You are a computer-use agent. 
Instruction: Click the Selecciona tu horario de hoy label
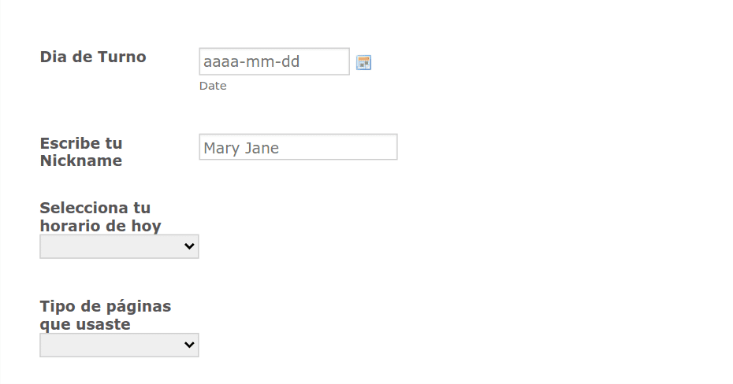click(101, 216)
